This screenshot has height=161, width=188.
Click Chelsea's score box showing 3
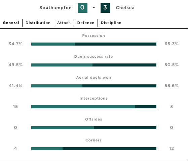pos(105,8)
